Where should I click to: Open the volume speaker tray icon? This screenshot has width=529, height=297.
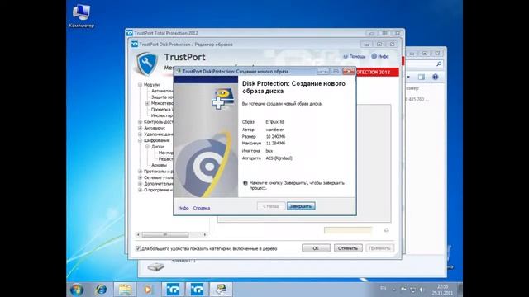(x=421, y=290)
